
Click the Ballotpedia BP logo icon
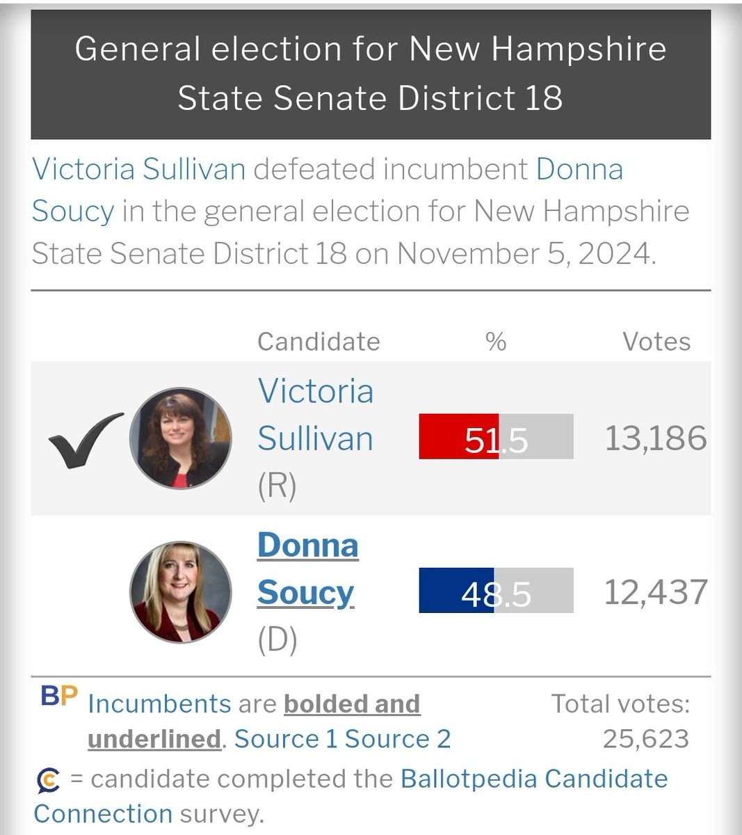pyautogui.click(x=59, y=697)
